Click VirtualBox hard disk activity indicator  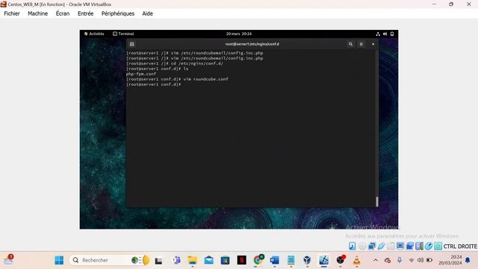(352, 246)
